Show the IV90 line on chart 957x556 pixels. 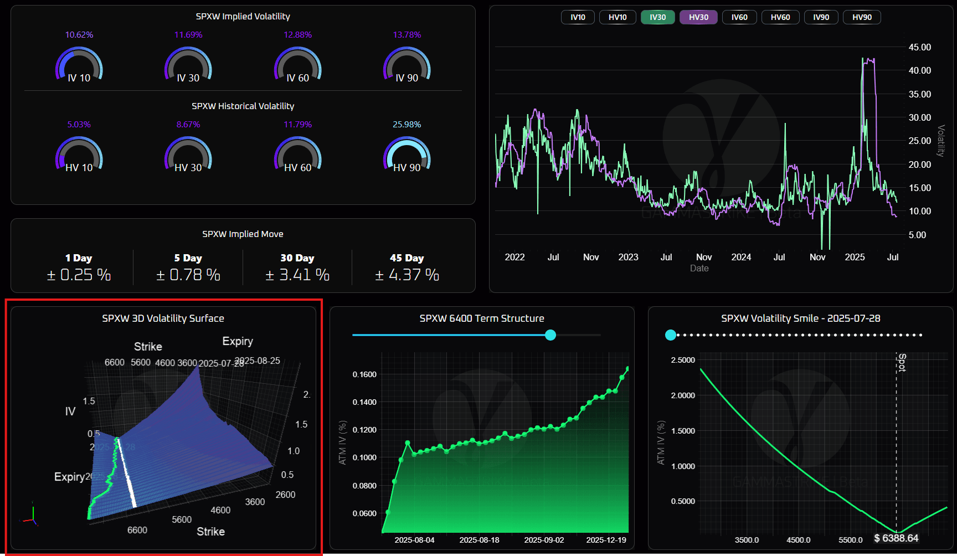(x=821, y=17)
